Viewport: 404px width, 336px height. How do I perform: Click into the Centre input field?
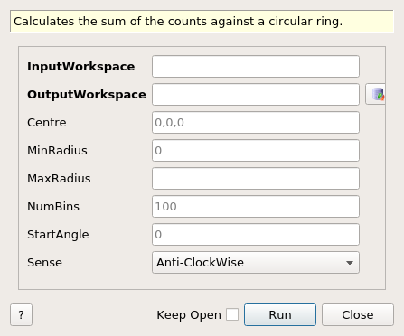click(256, 122)
